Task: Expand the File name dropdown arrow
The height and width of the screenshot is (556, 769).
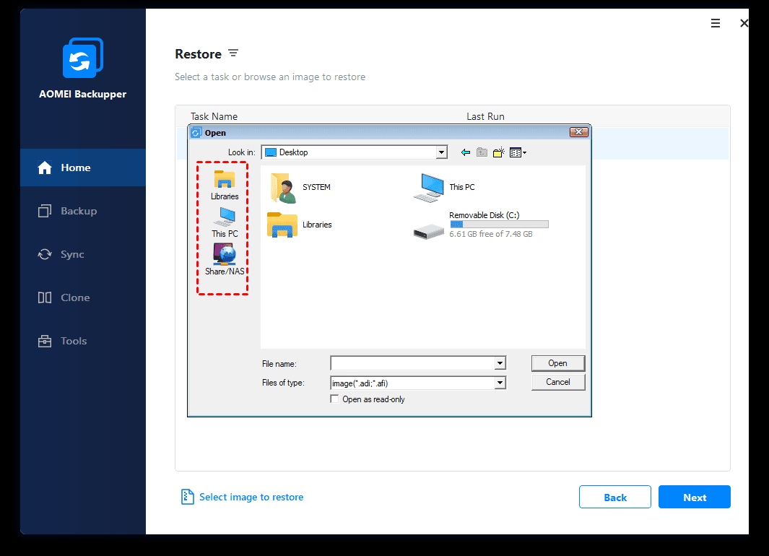Action: (x=500, y=363)
